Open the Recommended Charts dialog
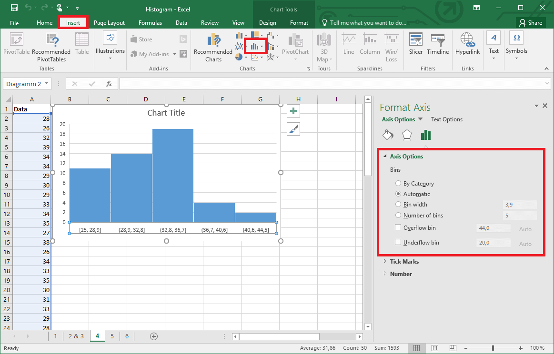Viewport: 554px width, 354px height. click(x=213, y=46)
